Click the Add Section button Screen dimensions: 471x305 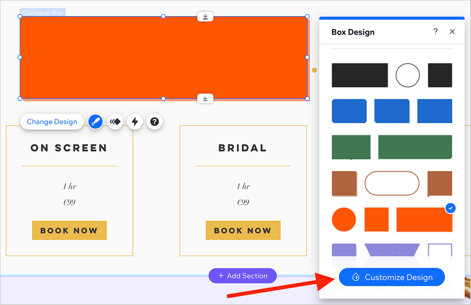242,276
